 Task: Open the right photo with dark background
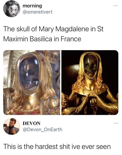pos(90,82)
